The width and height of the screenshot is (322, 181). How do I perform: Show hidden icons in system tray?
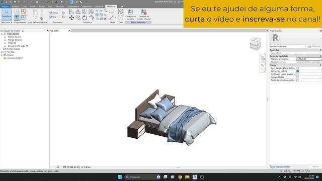point(279,177)
